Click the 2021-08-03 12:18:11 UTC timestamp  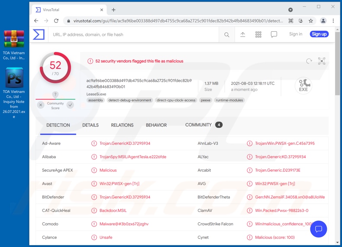pyautogui.click(x=252, y=84)
